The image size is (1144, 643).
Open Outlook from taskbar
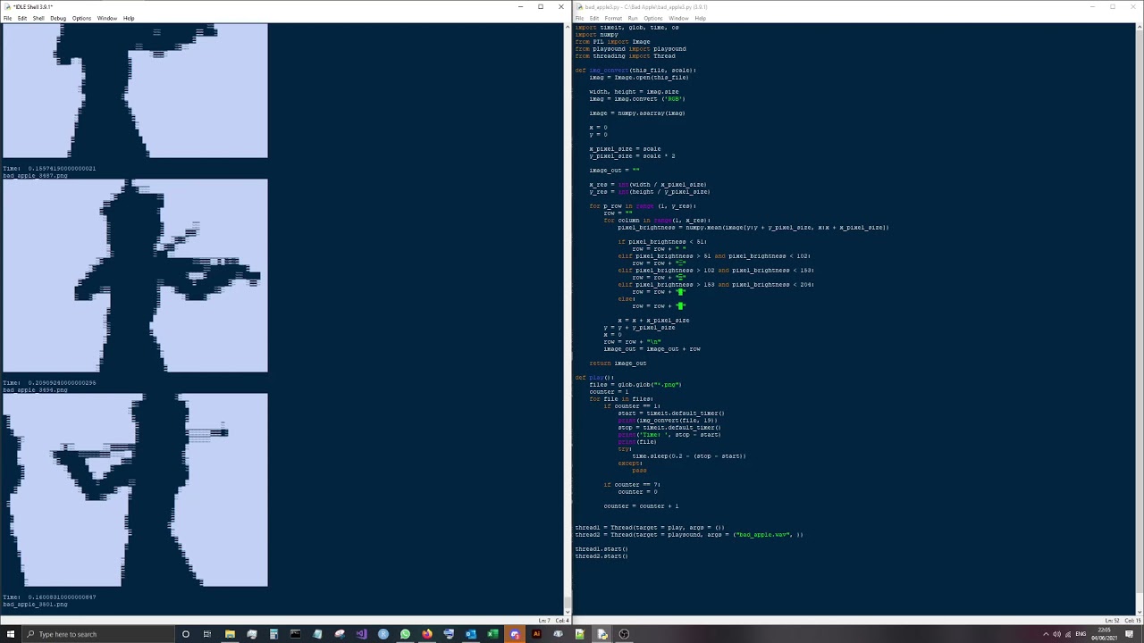pyautogui.click(x=470, y=634)
